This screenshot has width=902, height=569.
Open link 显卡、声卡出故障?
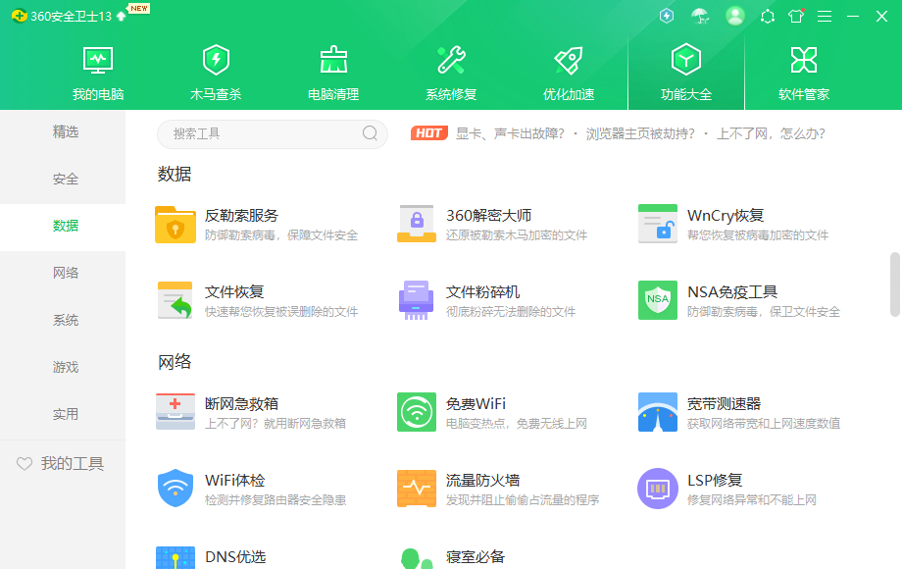510,134
